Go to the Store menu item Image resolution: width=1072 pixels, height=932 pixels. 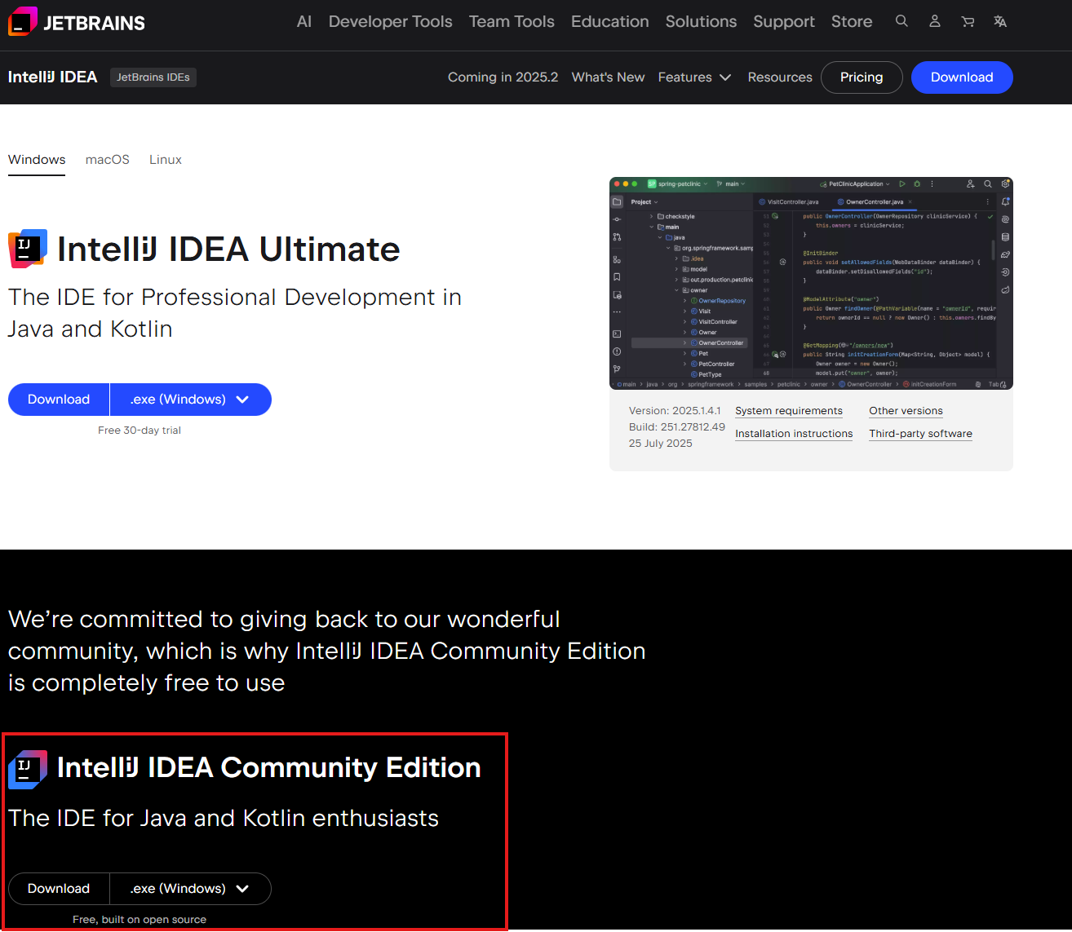[852, 22]
